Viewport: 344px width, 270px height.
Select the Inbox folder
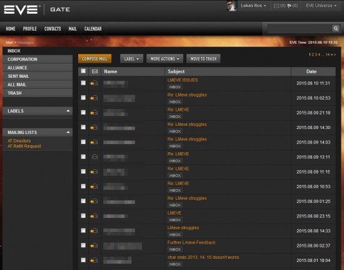tap(38, 51)
